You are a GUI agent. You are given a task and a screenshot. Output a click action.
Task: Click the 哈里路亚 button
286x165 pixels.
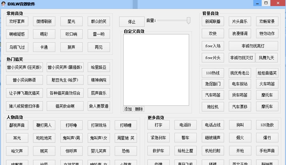pos(99,67)
